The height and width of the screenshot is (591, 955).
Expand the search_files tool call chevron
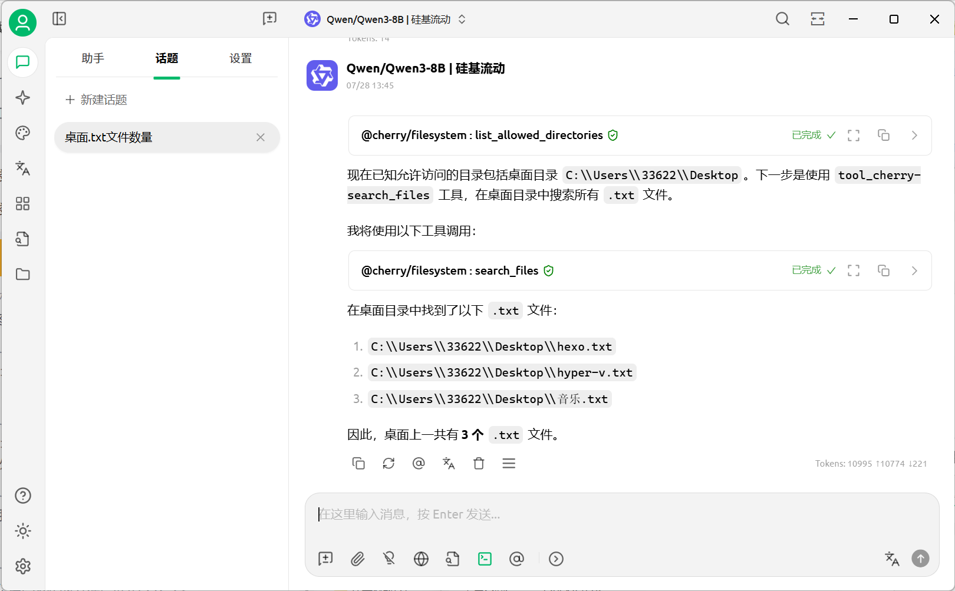pyautogui.click(x=914, y=270)
